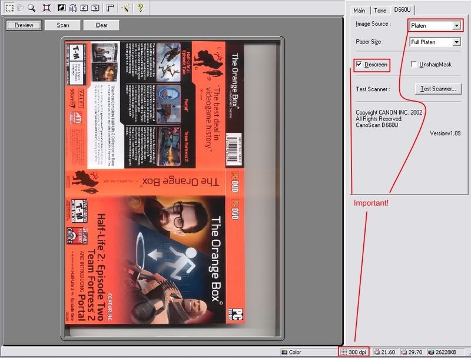The height and width of the screenshot is (358, 471).
Task: Rotate the preview right
Action: (95, 8)
